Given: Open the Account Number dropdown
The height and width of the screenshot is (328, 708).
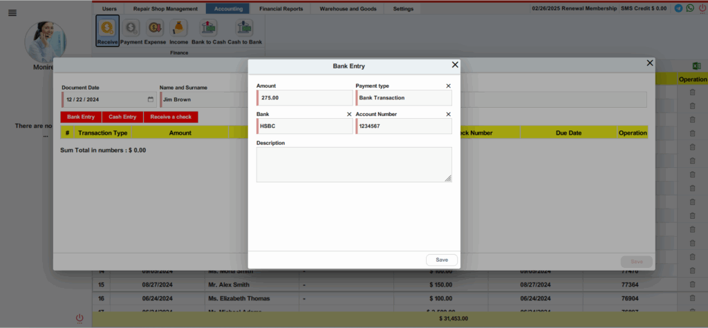Looking at the screenshot, I should [404, 126].
